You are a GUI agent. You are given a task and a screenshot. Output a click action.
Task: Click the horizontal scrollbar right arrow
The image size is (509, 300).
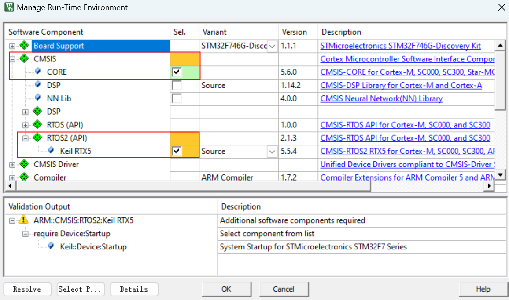point(489,186)
